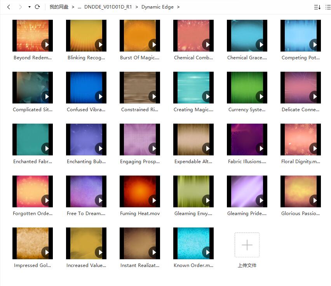Select the Impressed Gol... thumbnail
Image resolution: width=331 pixels, height=286 pixels.
tap(33, 243)
